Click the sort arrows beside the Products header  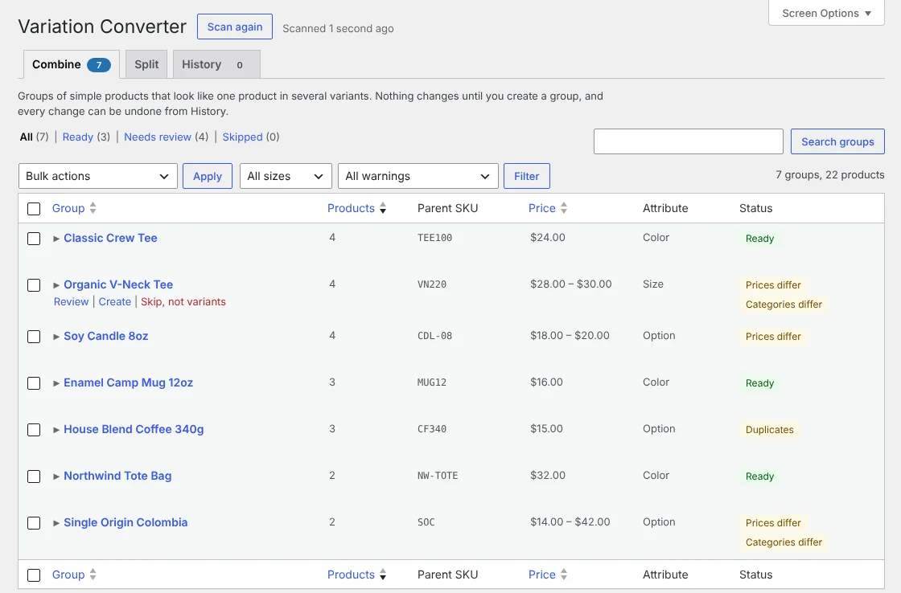click(383, 208)
